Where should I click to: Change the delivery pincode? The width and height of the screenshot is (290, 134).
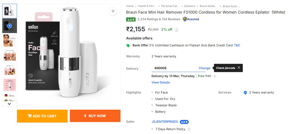(x=204, y=68)
